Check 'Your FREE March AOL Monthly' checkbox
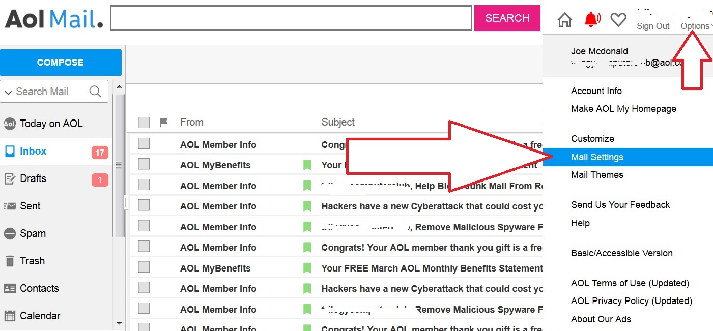This screenshot has width=713, height=331. (x=144, y=267)
